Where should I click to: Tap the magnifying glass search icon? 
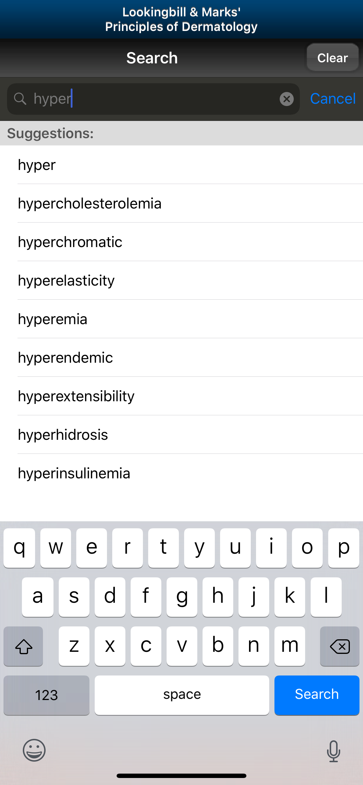[20, 99]
